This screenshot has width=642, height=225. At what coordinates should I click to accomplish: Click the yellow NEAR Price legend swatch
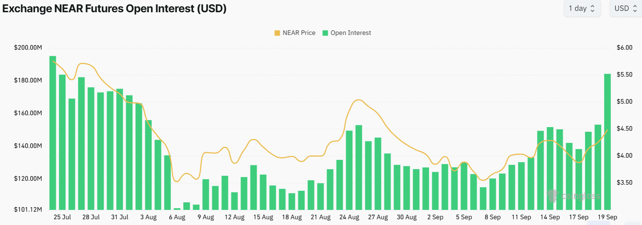tap(277, 33)
